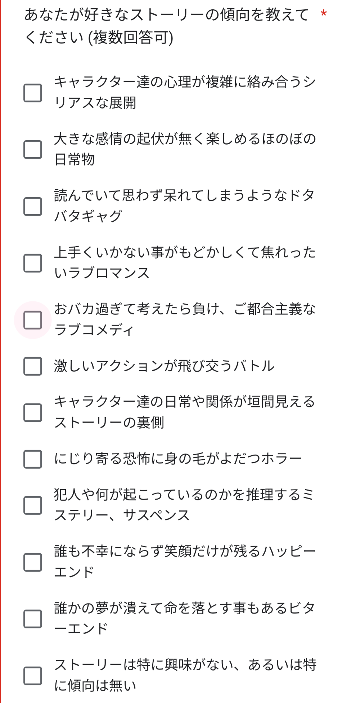
Task: Tick the ミステリー、サスペンス checkbox
Action: [33, 505]
